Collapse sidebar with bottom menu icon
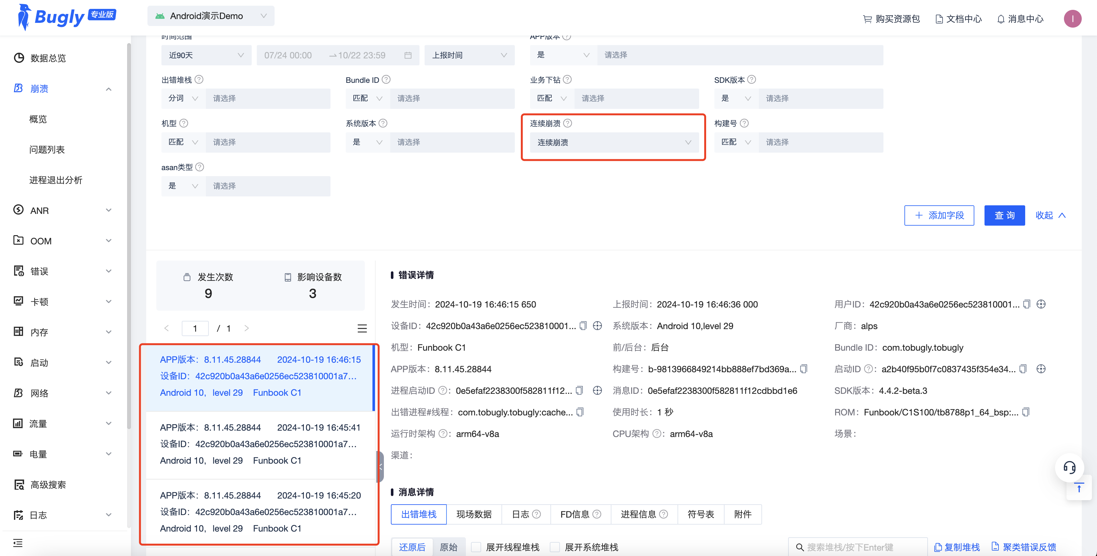 tap(18, 543)
